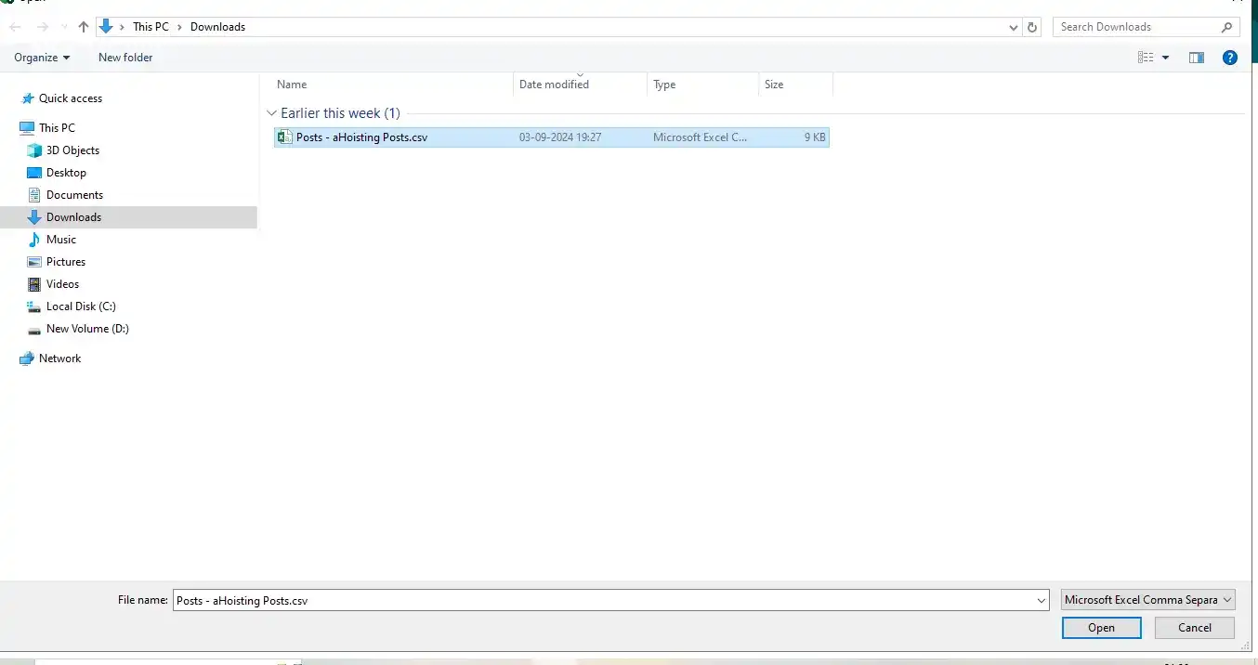Sort by the Date modified column header
The image size is (1258, 665).
point(554,85)
